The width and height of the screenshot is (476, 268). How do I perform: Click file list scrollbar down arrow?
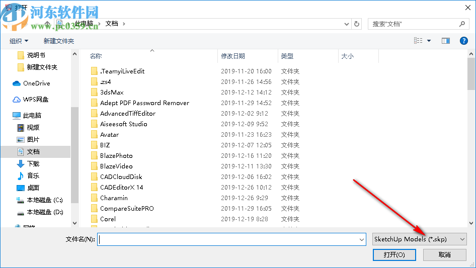471,223
